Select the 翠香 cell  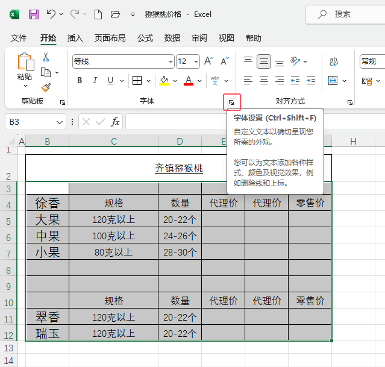pos(48,317)
